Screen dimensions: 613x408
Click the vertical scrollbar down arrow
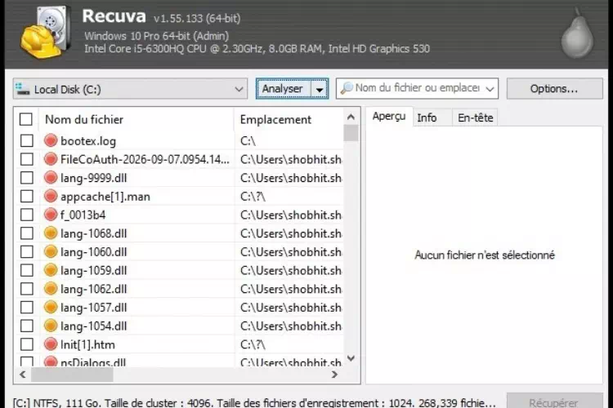coord(351,358)
